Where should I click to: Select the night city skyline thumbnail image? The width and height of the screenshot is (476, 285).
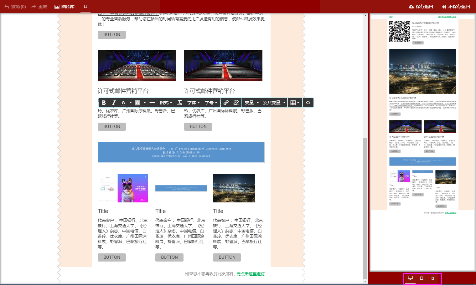pyautogui.click(x=234, y=188)
